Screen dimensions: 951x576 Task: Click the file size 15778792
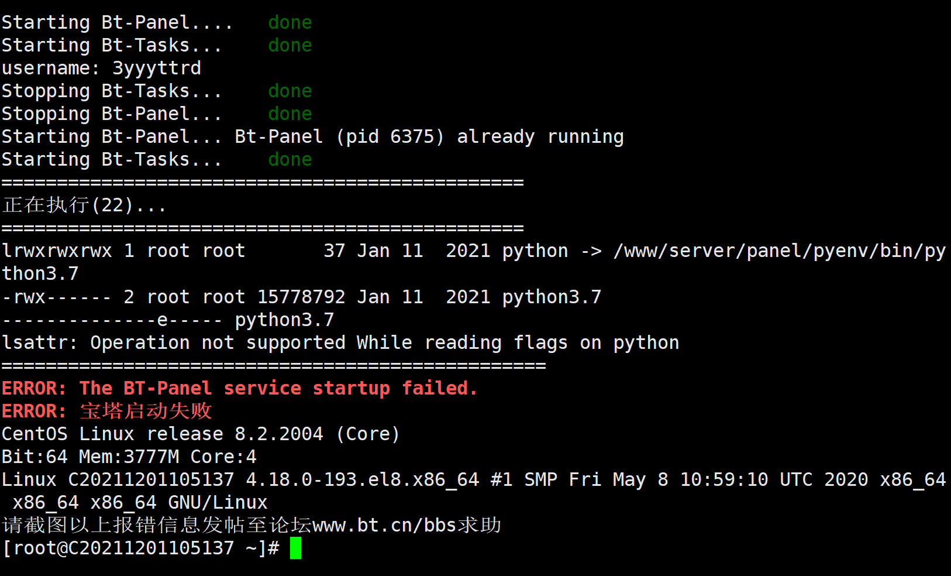click(301, 297)
